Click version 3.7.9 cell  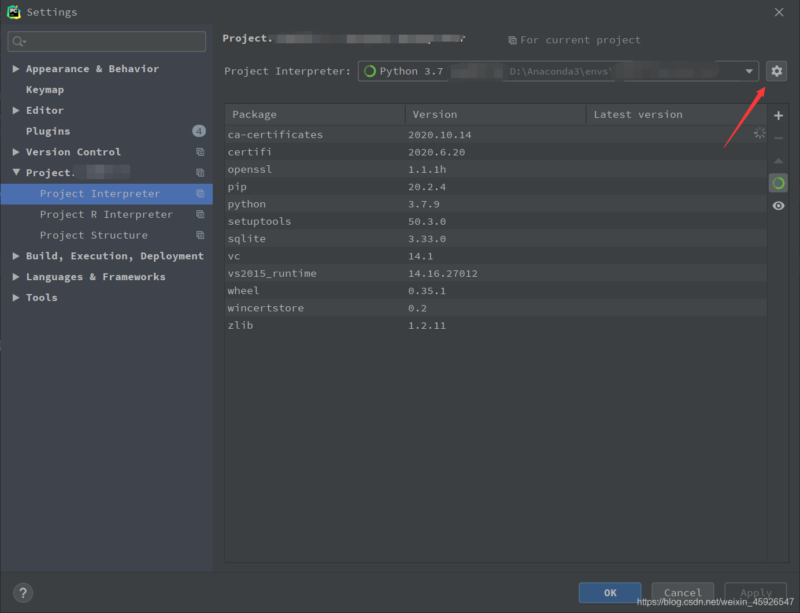pyautogui.click(x=424, y=204)
